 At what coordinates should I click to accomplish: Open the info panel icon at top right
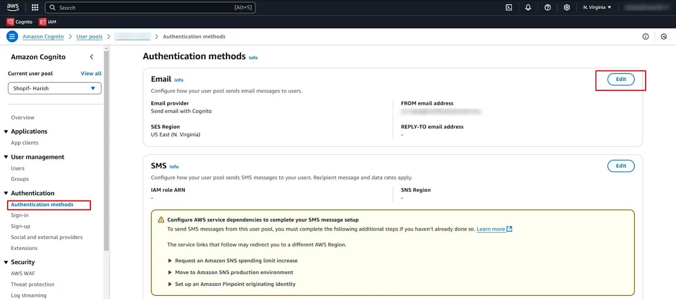(646, 37)
